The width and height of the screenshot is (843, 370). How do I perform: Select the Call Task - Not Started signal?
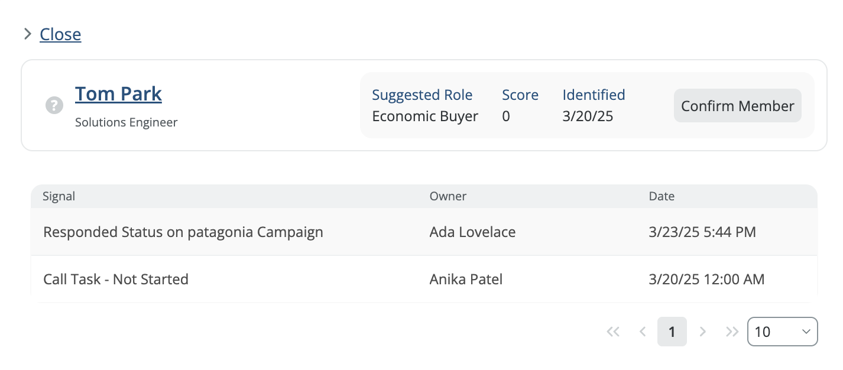116,280
